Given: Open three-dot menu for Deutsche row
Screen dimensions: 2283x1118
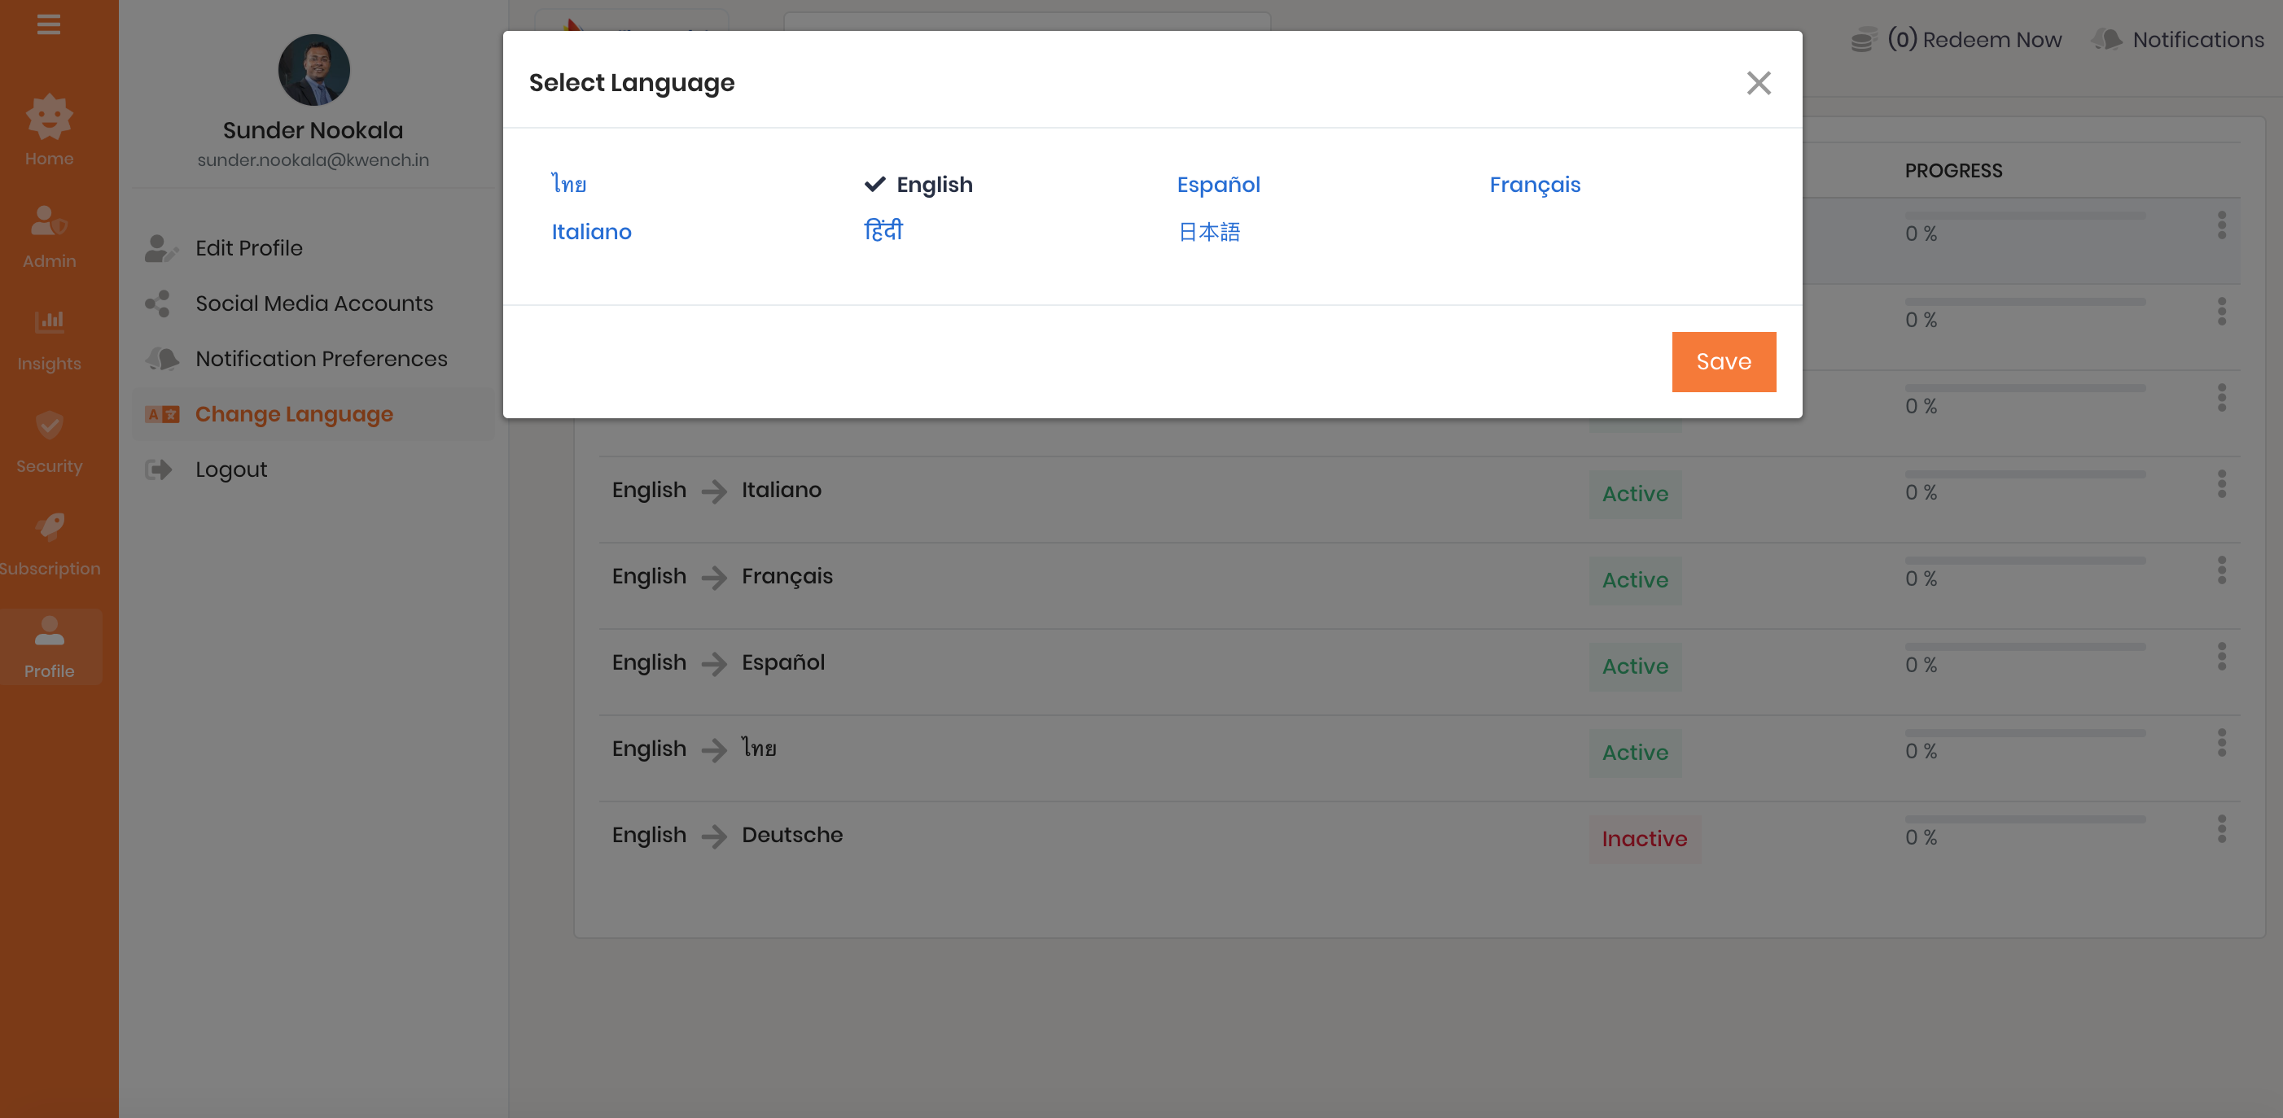Looking at the screenshot, I should [x=2221, y=829].
